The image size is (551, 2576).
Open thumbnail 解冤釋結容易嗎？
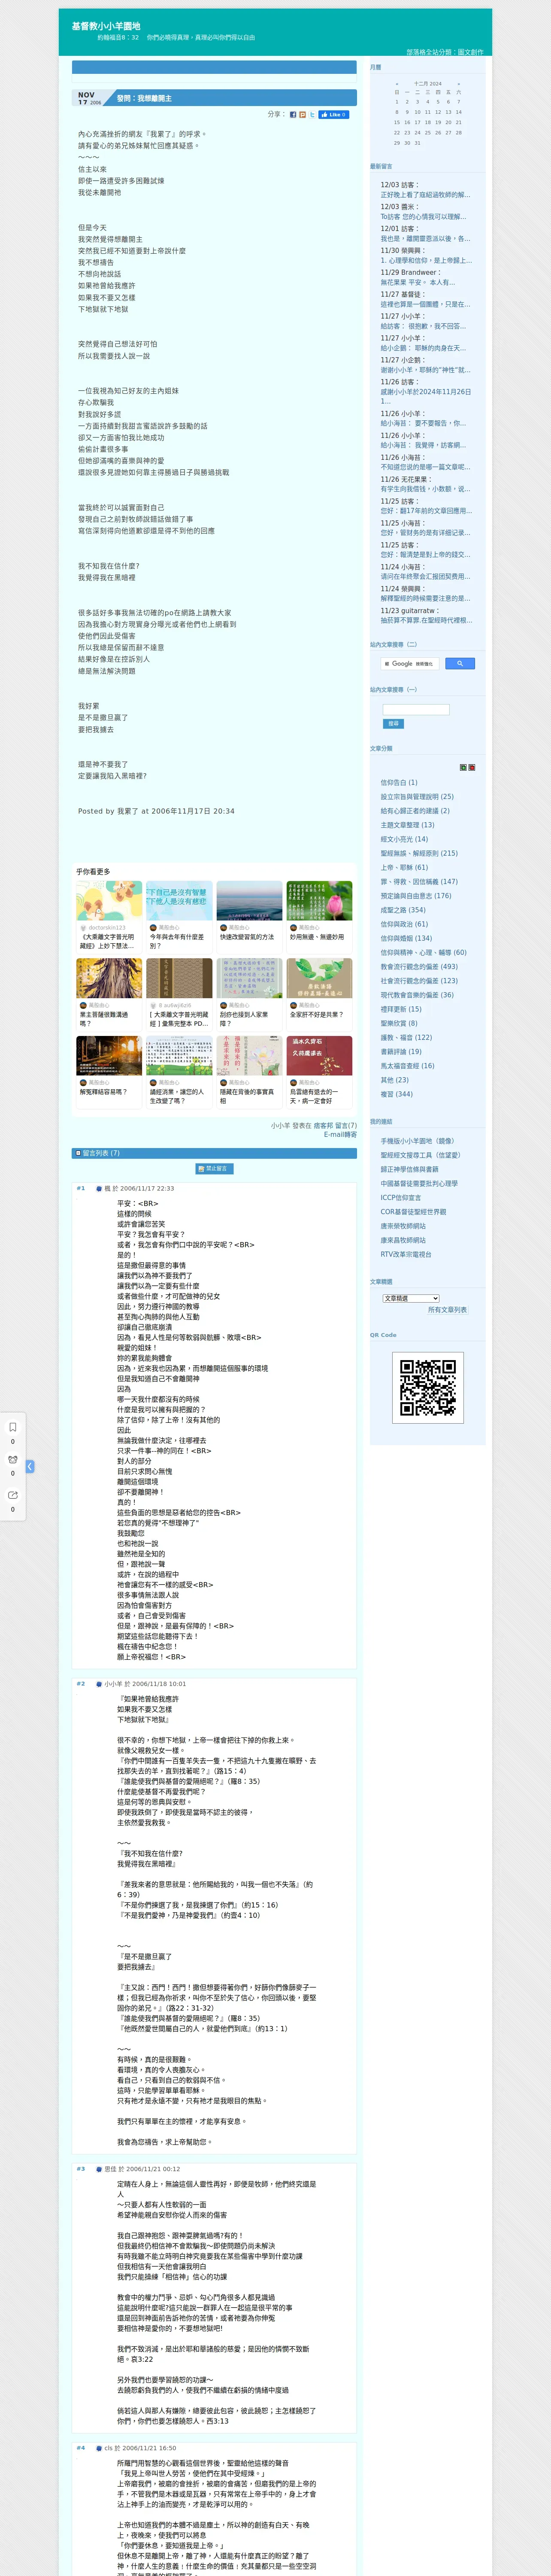point(109,1072)
